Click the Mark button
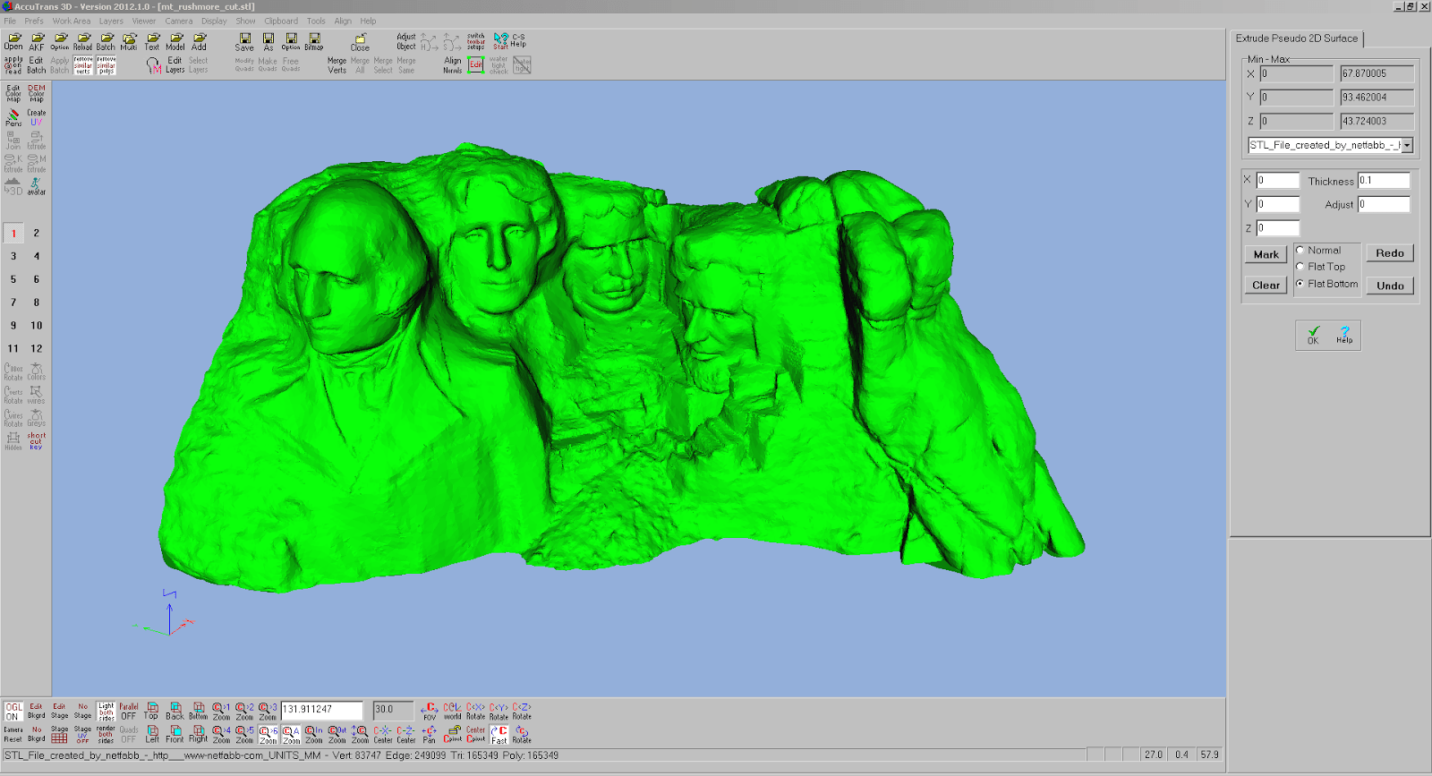 1266,254
